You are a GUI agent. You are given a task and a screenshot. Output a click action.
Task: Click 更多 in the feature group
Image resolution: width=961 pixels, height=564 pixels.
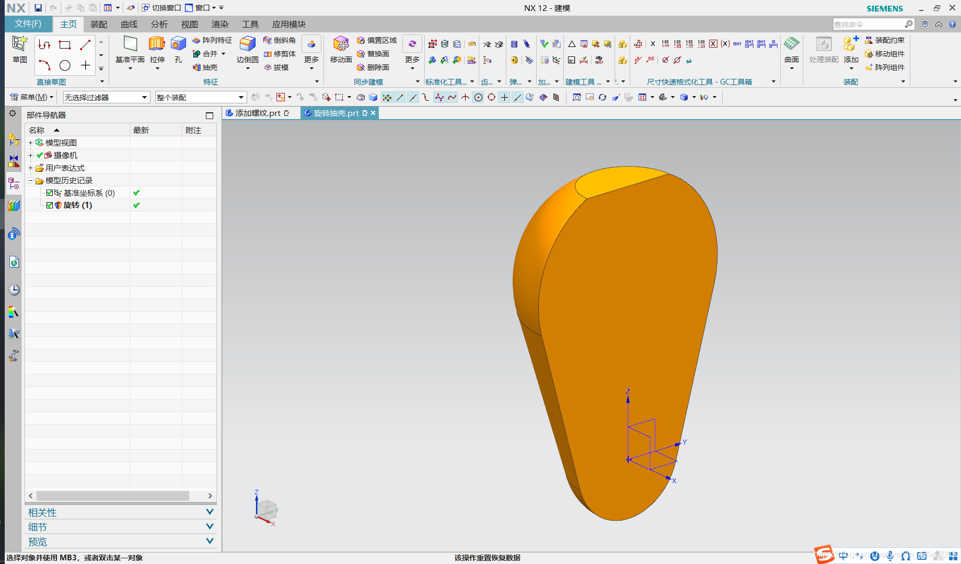(x=311, y=52)
